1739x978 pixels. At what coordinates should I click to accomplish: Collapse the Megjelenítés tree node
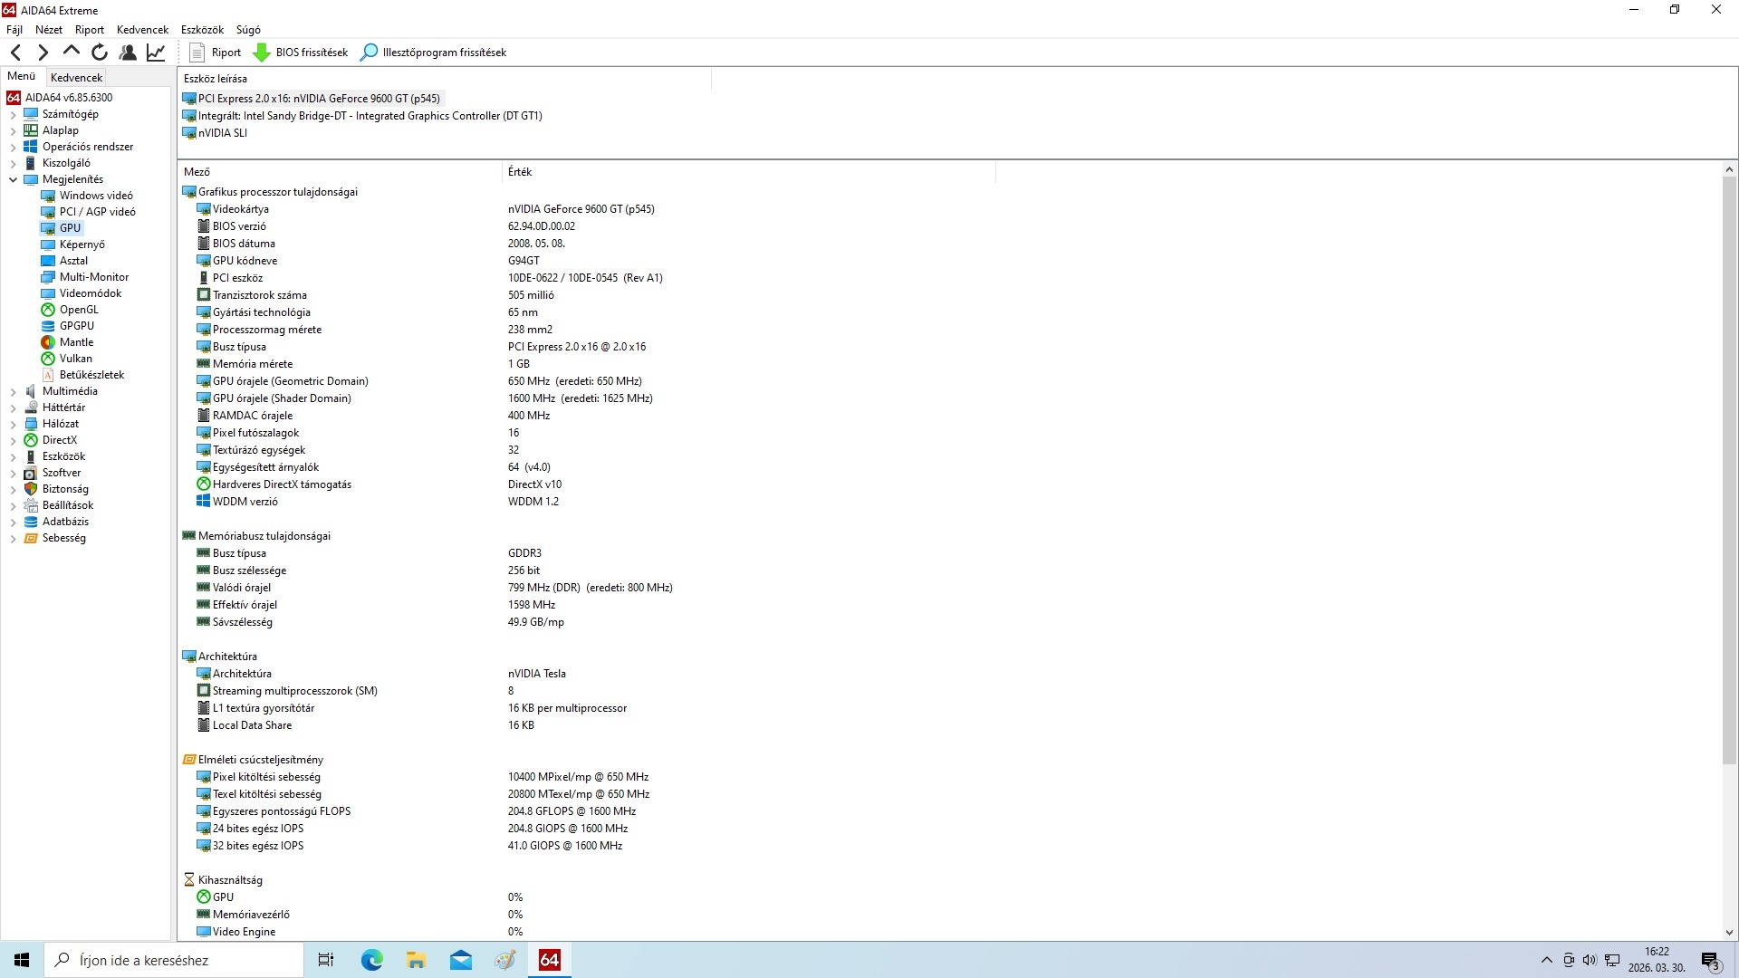coord(13,179)
